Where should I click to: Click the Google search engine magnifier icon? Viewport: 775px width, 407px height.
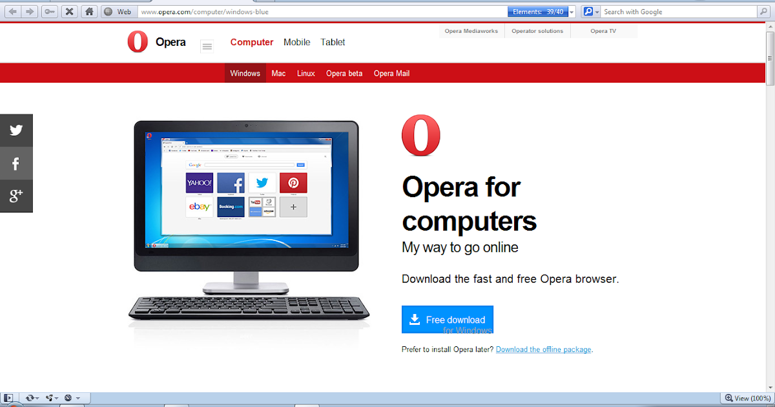tap(588, 12)
